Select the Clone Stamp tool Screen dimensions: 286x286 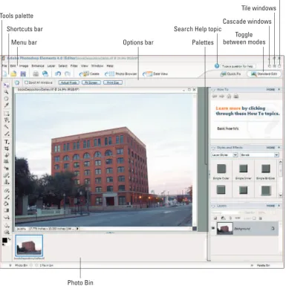(x=7, y=182)
